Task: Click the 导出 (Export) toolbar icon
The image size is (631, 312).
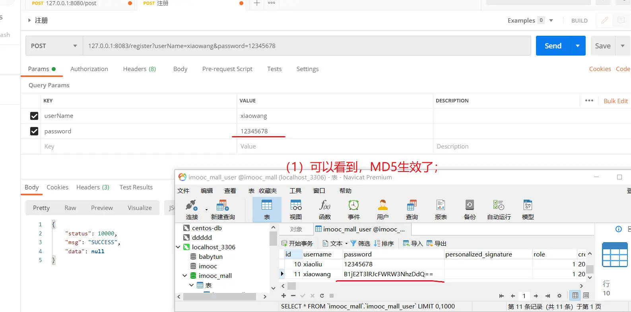Action: [x=436, y=243]
